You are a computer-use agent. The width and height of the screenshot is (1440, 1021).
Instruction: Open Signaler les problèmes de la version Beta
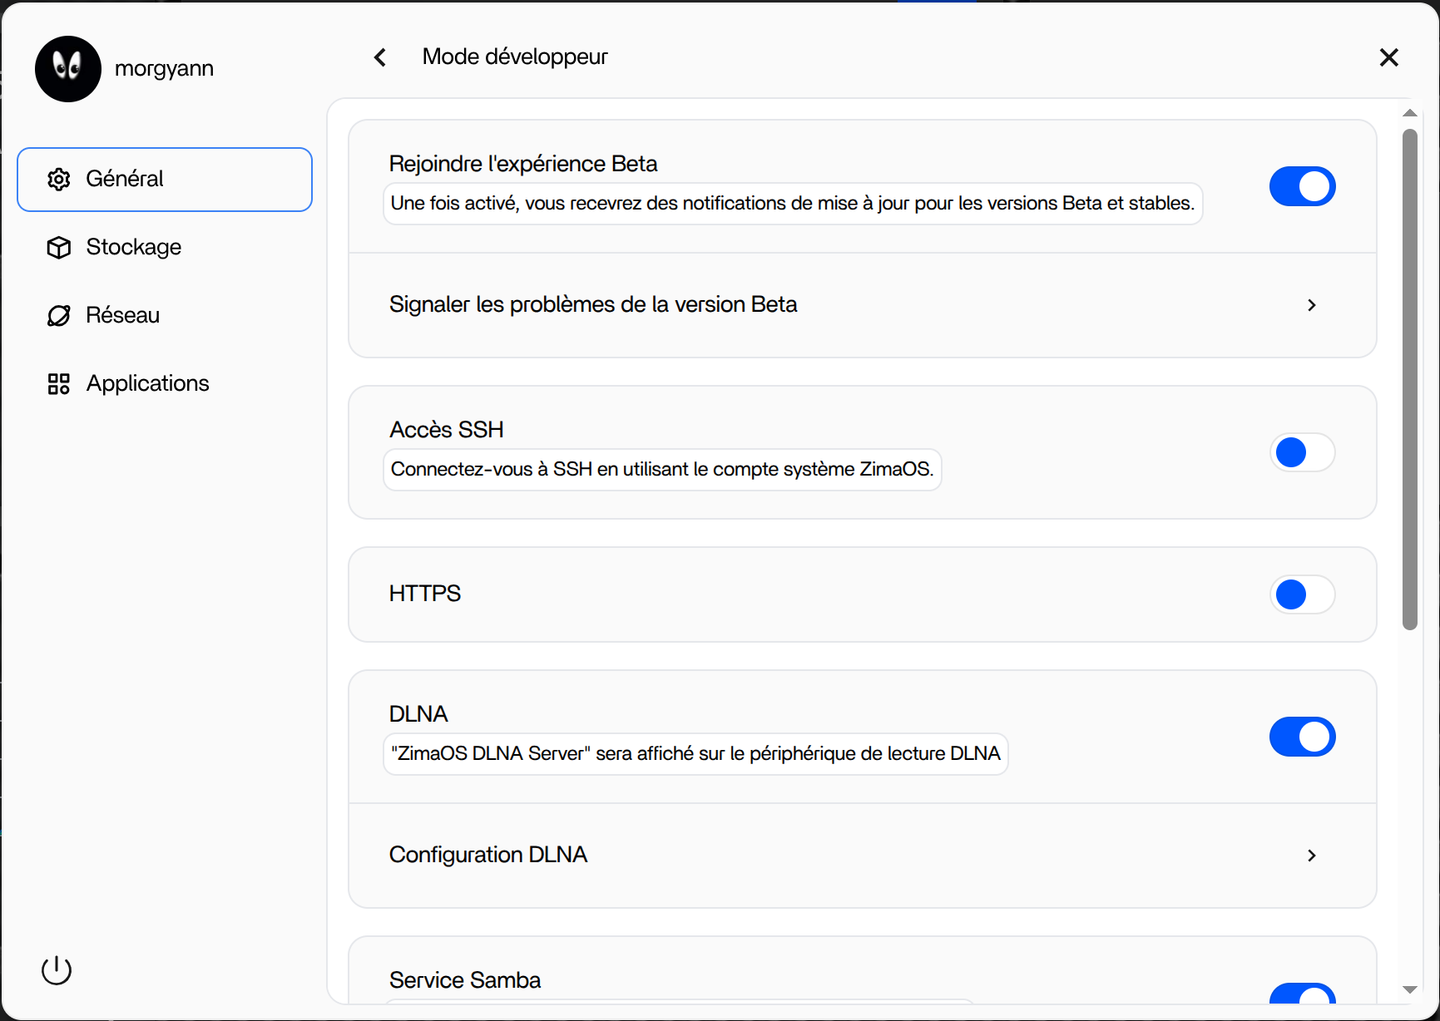tap(863, 305)
